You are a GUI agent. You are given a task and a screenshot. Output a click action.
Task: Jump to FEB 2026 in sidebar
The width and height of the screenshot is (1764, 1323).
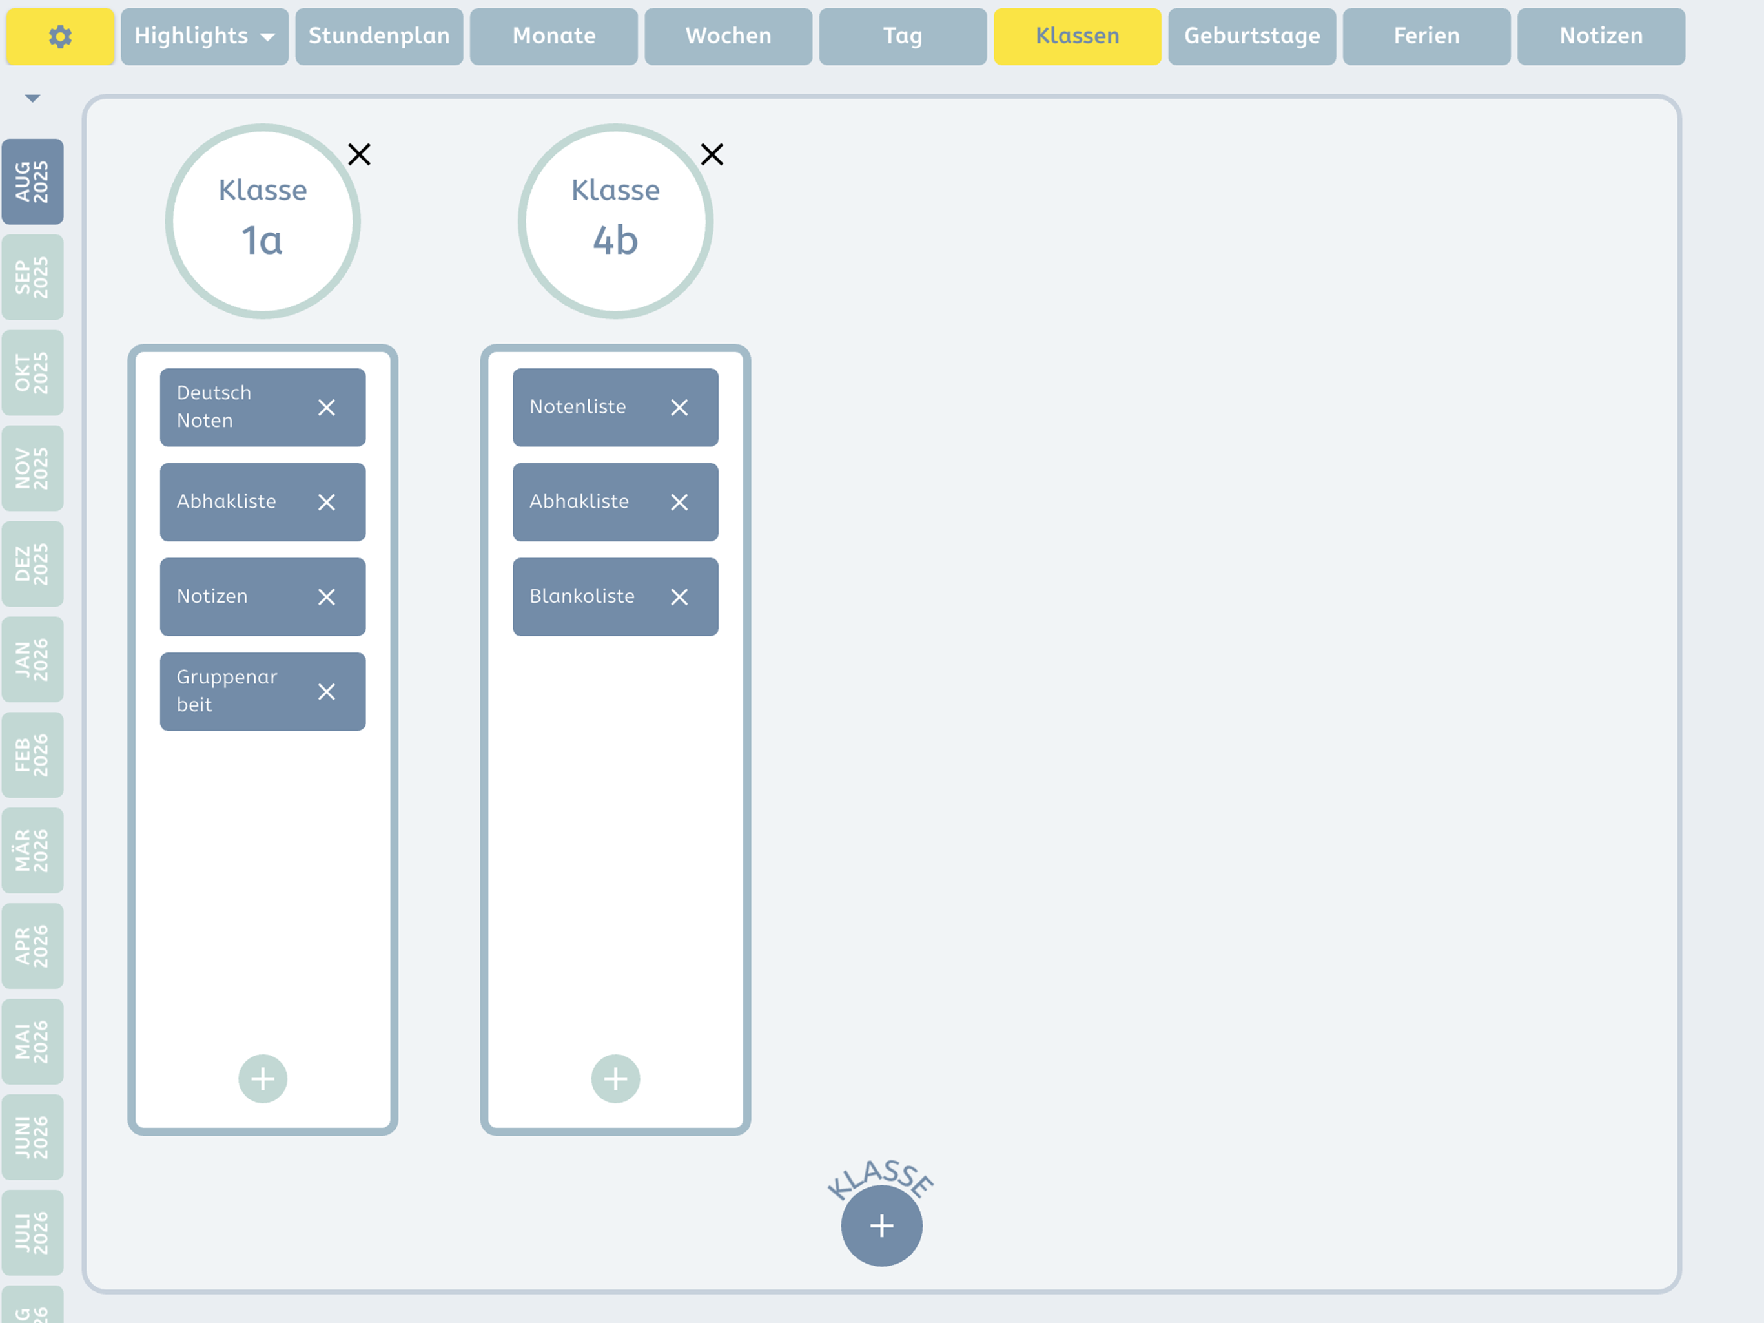click(33, 755)
